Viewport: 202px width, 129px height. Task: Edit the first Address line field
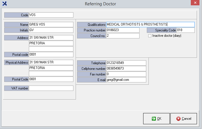point(51,38)
